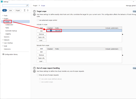This screenshot has width=136, height=99.
Task: Click the collapse all sections icon
Action: click(x=28, y=10)
